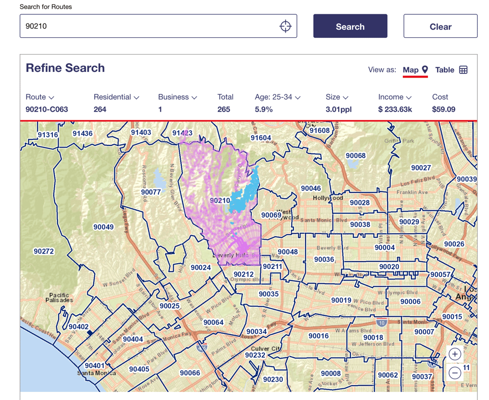489x400 pixels.
Task: Click the locate-me crosshair icon
Action: coord(285,26)
